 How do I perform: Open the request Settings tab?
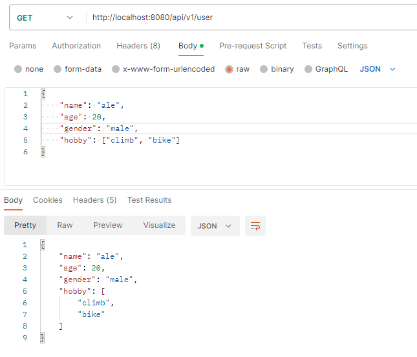pos(352,46)
